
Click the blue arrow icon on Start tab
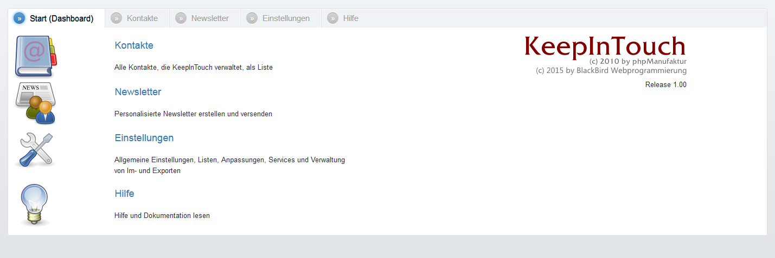(20, 18)
